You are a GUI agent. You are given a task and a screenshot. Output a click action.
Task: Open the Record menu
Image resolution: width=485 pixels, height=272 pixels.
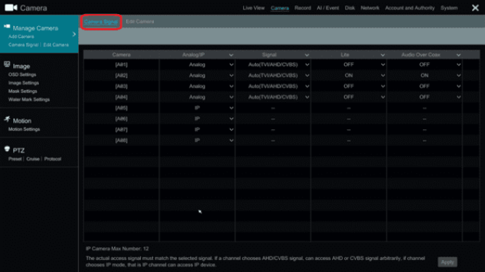[x=302, y=8]
